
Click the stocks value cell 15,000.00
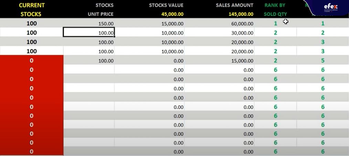[149, 24]
